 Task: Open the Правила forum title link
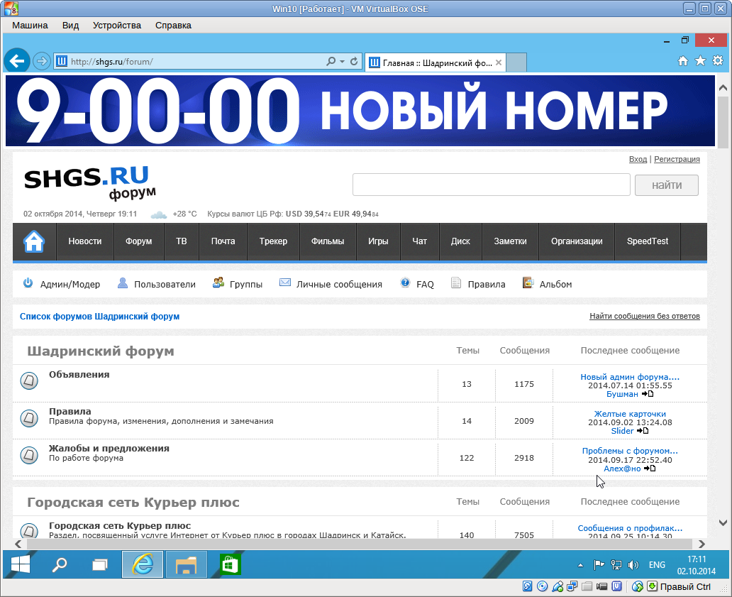click(x=70, y=412)
